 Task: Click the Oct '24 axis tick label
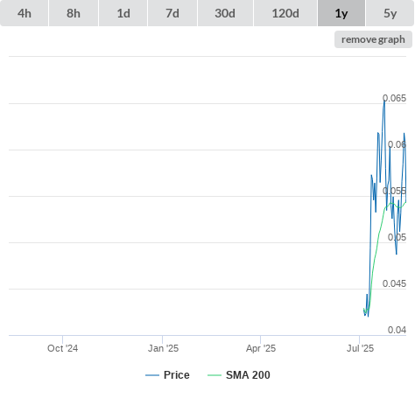coord(62,348)
